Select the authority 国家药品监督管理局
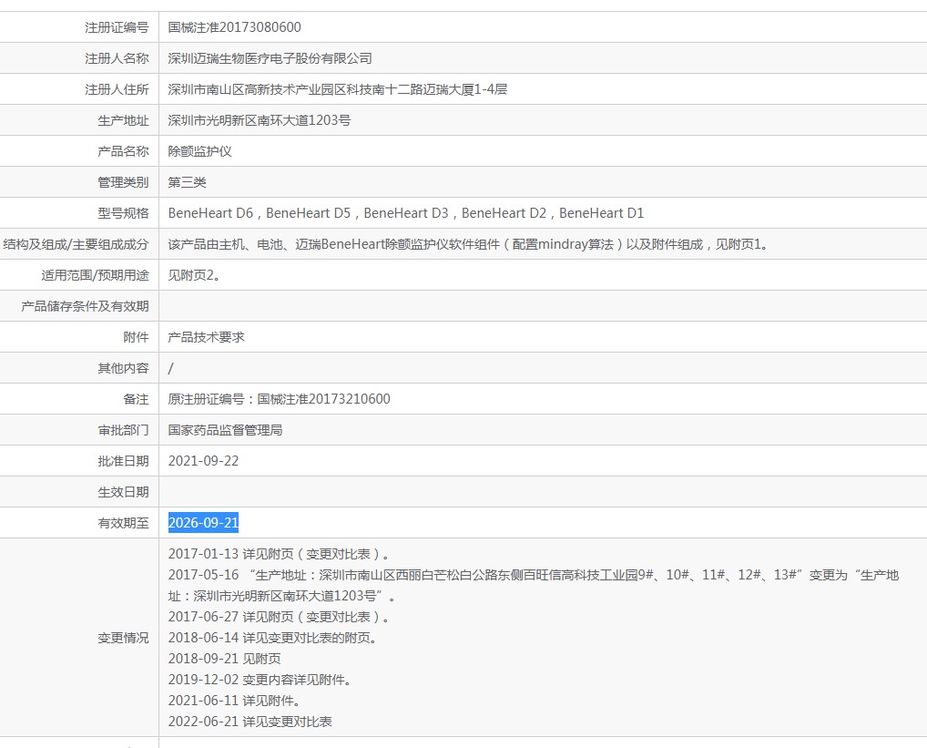The width and height of the screenshot is (927, 748). pos(225,430)
